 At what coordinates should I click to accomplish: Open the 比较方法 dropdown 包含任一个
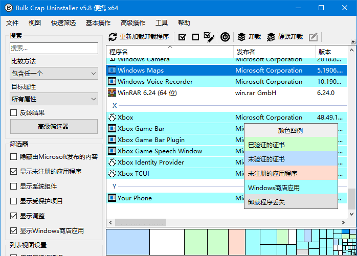[54, 73]
